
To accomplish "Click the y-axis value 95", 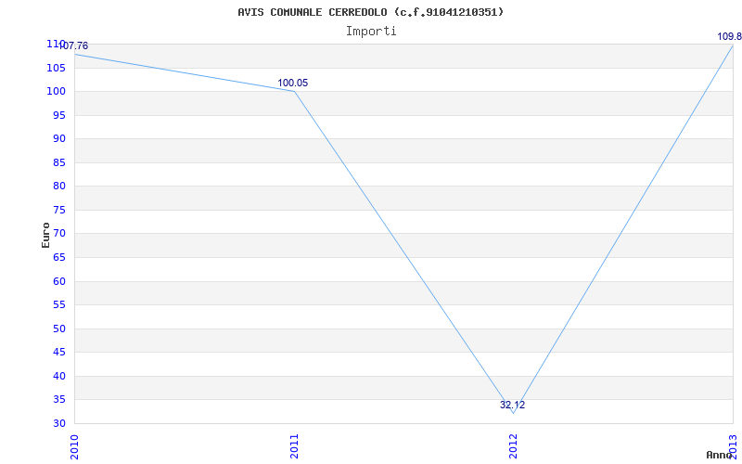I will (x=58, y=115).
